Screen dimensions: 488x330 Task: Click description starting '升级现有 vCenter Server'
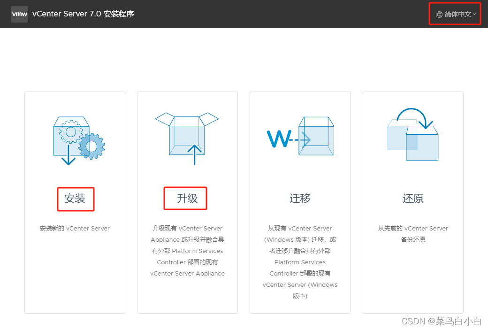[x=187, y=251]
